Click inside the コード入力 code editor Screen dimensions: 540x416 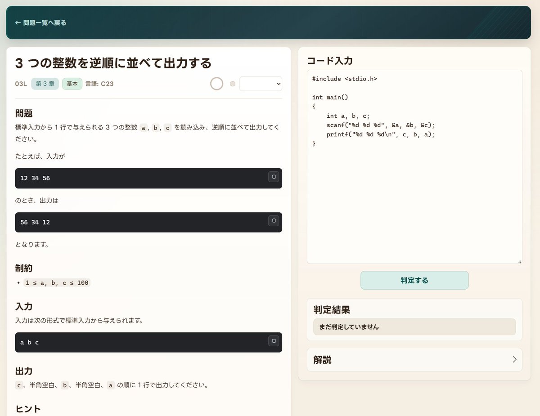(x=414, y=167)
